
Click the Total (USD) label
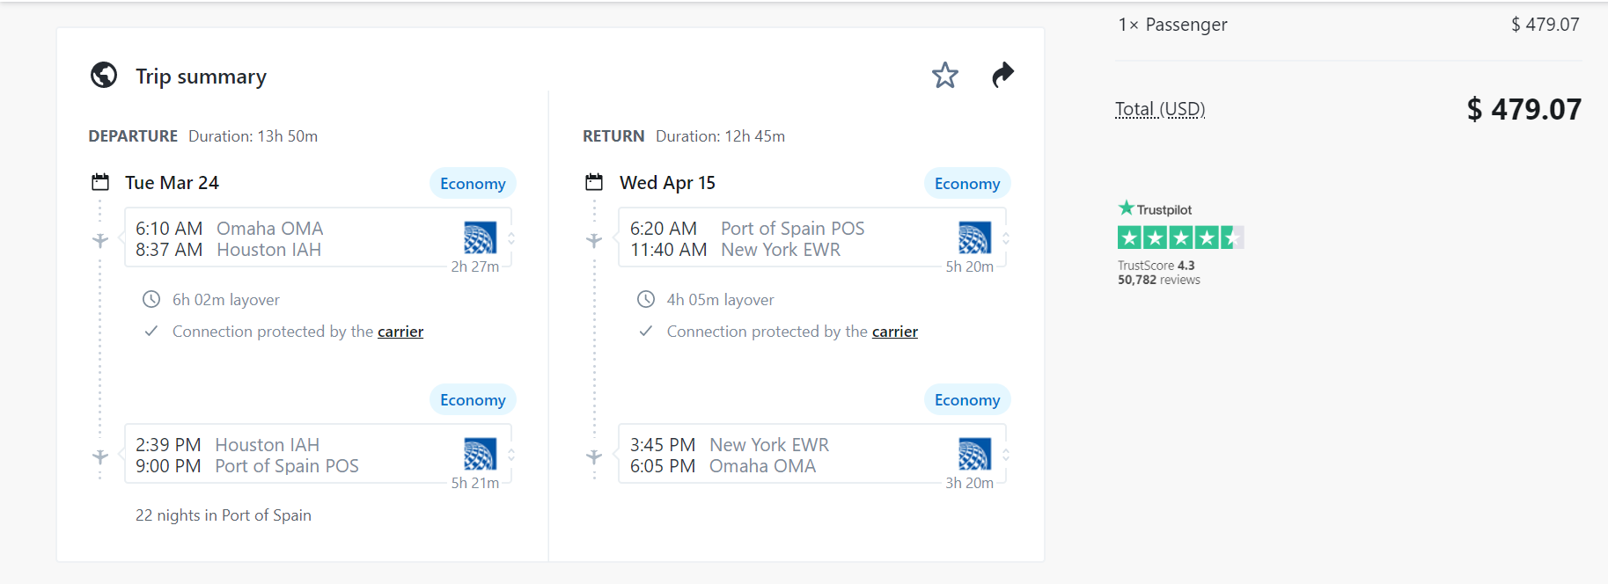(1159, 109)
